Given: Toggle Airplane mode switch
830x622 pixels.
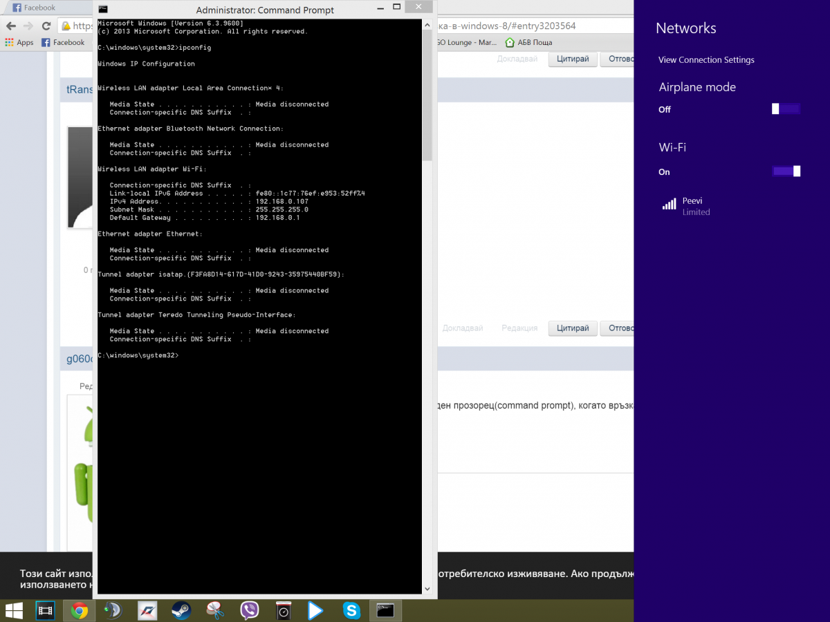Looking at the screenshot, I should point(786,109).
